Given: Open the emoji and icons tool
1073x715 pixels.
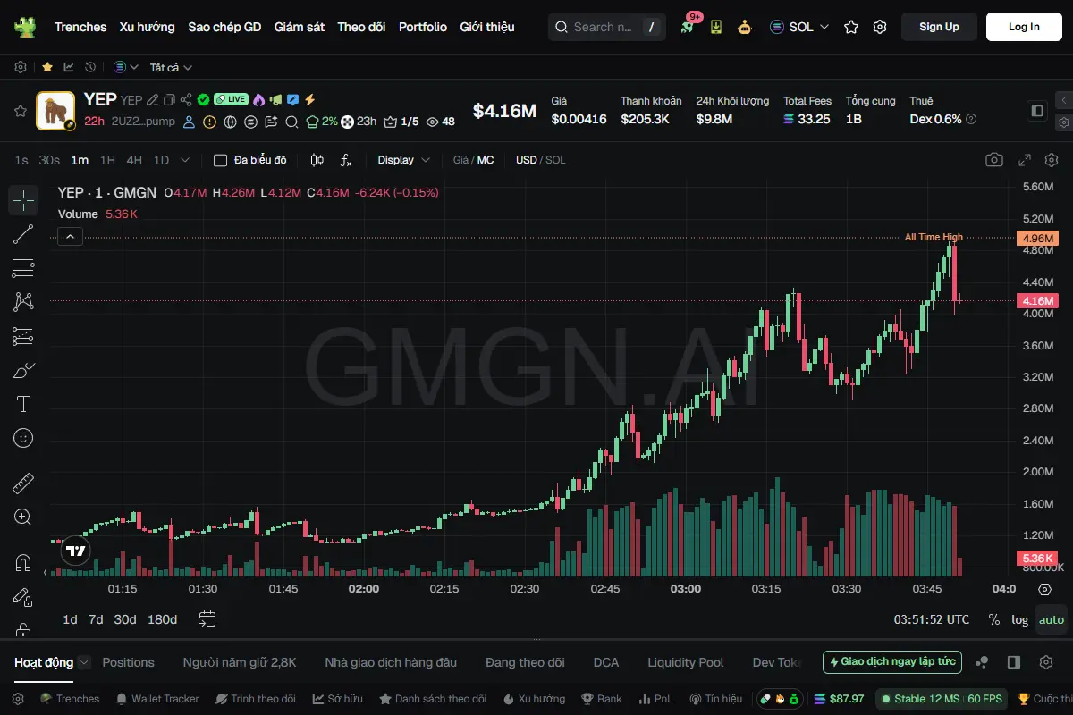Looking at the screenshot, I should pyautogui.click(x=23, y=438).
